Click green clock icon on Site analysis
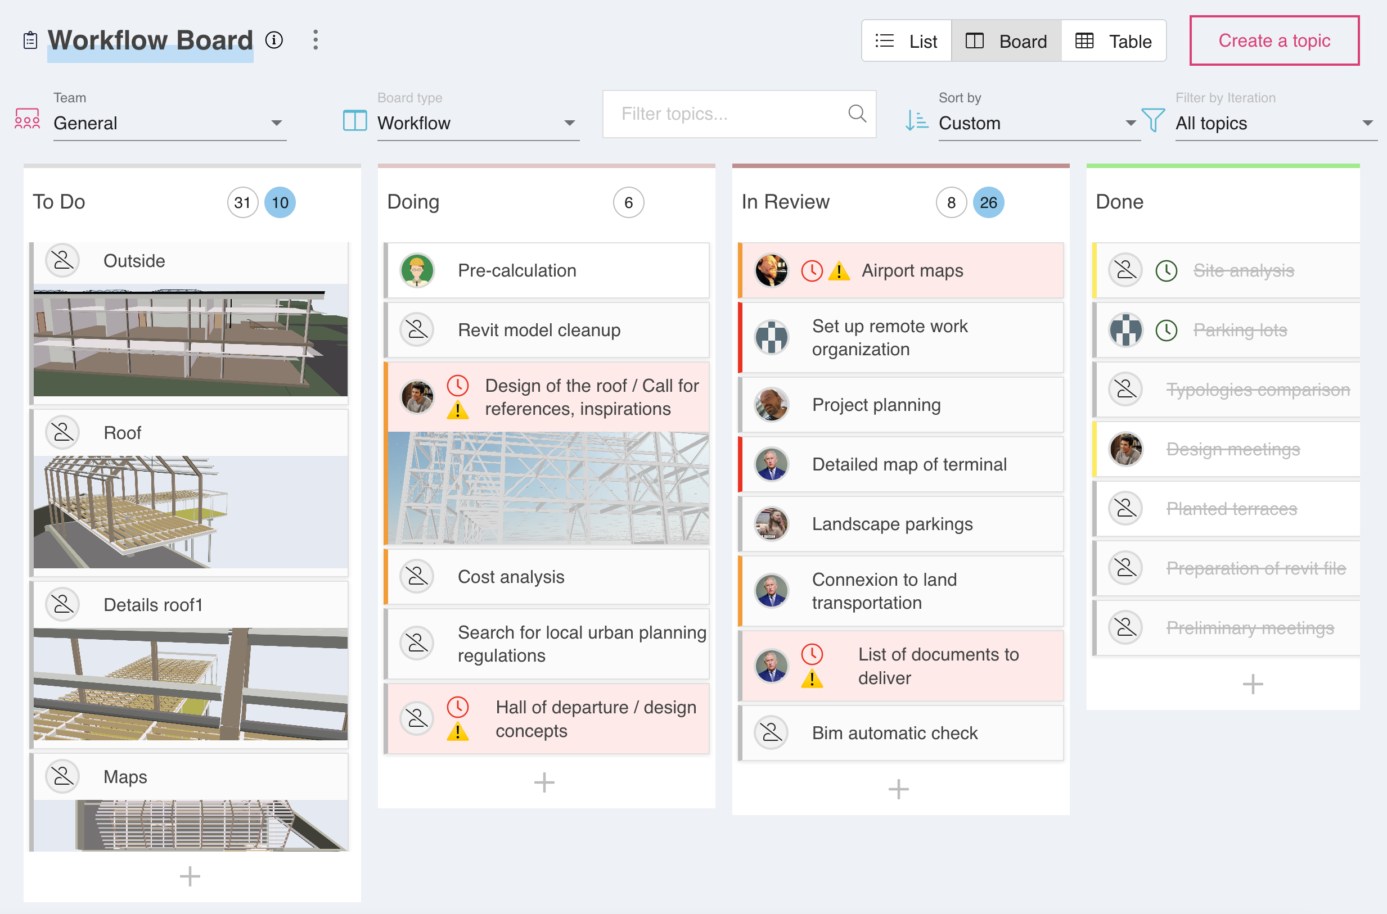Image resolution: width=1387 pixels, height=914 pixels. (1166, 270)
